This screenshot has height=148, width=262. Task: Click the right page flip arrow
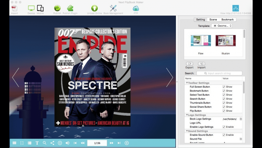(170, 77)
